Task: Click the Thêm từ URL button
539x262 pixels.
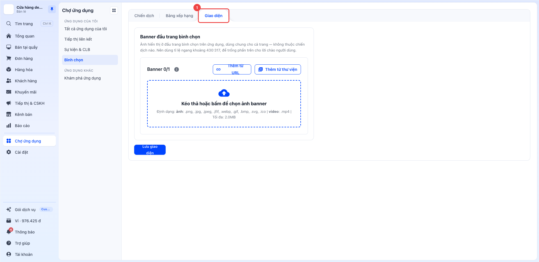Action: coord(232,69)
